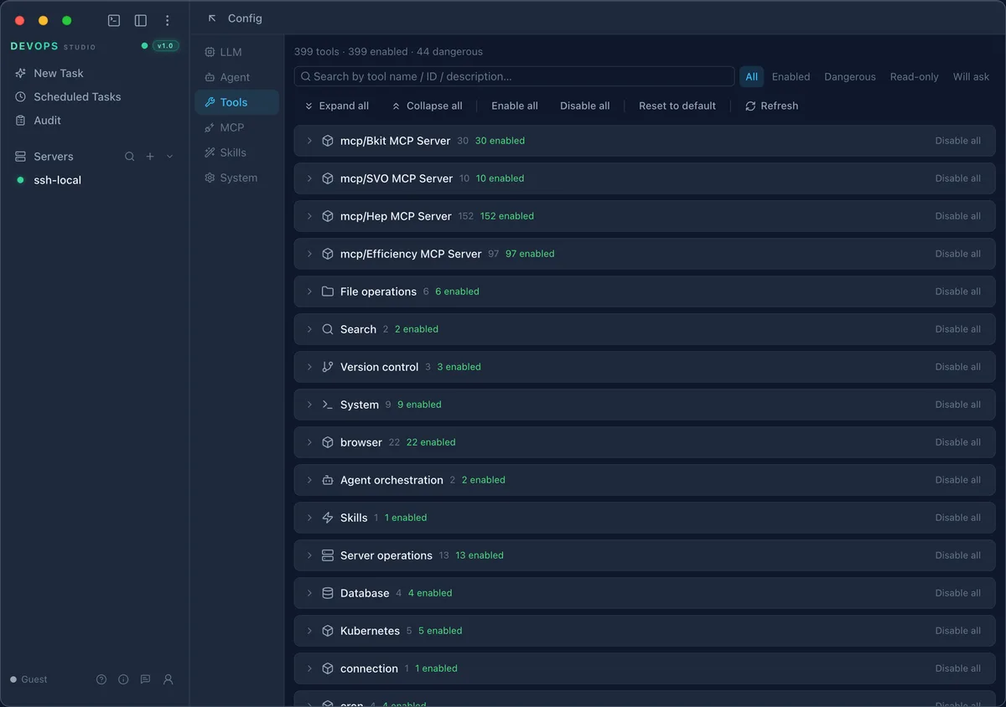Open the LLM config section
This screenshot has width=1006, height=707.
pos(236,52)
